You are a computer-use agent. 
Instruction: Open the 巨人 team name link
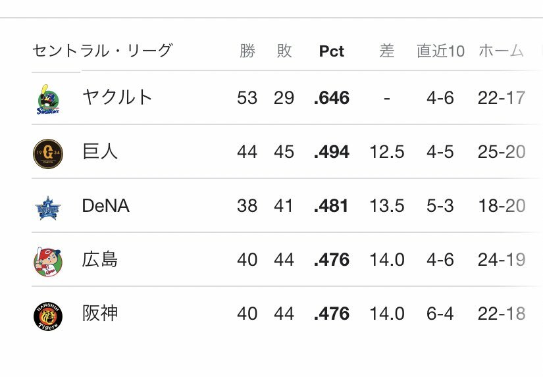coord(100,151)
